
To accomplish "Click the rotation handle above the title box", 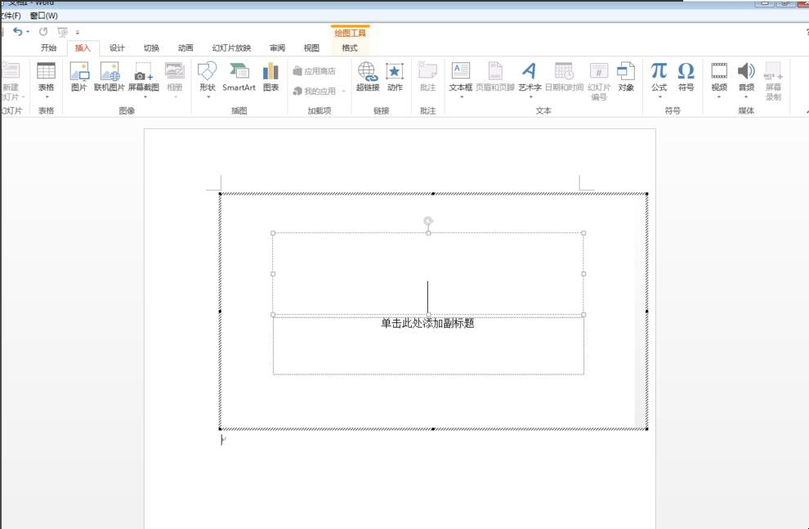I will tap(428, 221).
